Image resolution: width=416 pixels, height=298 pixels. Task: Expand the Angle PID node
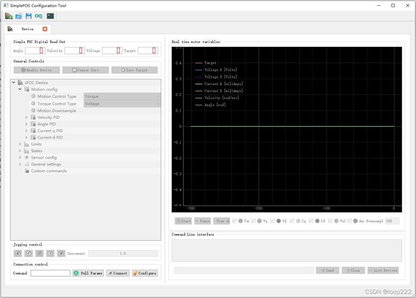[x=26, y=124]
